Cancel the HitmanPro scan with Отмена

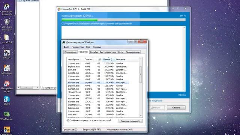(176, 108)
